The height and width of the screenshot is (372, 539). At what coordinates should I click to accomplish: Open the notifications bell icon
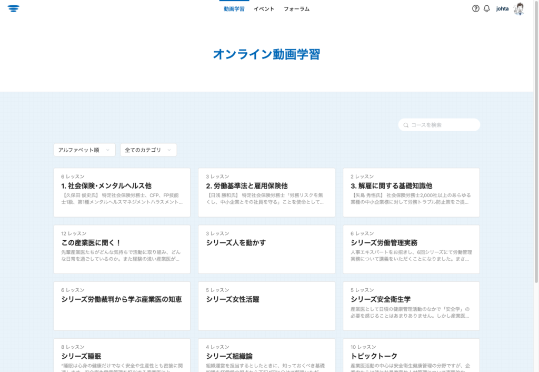[487, 8]
